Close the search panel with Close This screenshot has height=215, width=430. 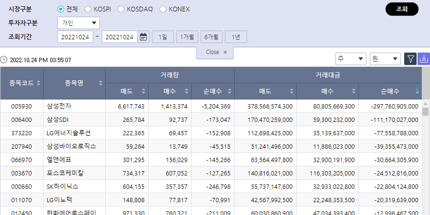click(x=216, y=52)
